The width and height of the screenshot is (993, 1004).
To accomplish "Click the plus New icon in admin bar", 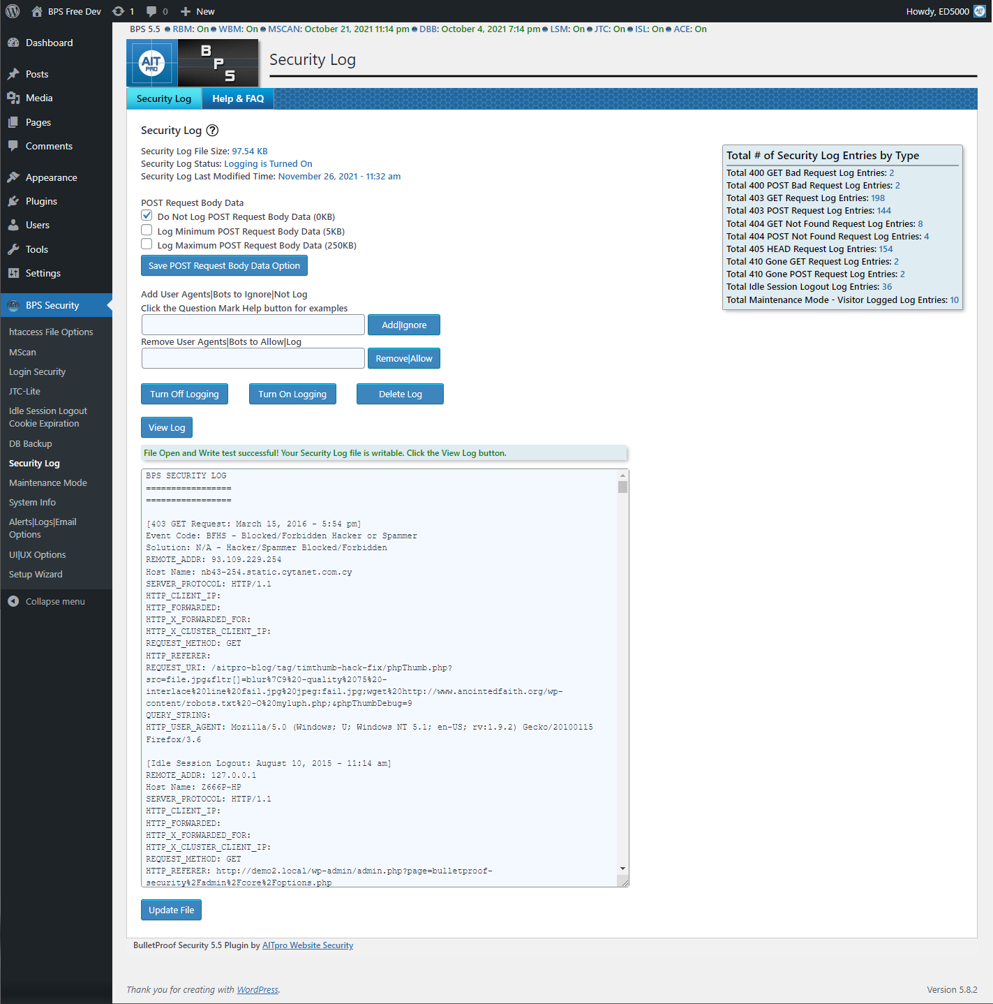I will (x=186, y=11).
